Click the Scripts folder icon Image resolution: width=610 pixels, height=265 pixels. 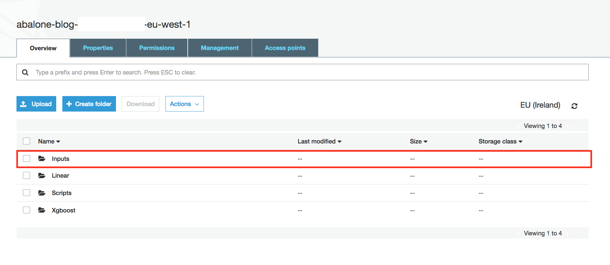pos(42,193)
